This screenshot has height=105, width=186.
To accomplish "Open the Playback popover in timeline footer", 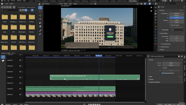I will click(x=8, y=104).
